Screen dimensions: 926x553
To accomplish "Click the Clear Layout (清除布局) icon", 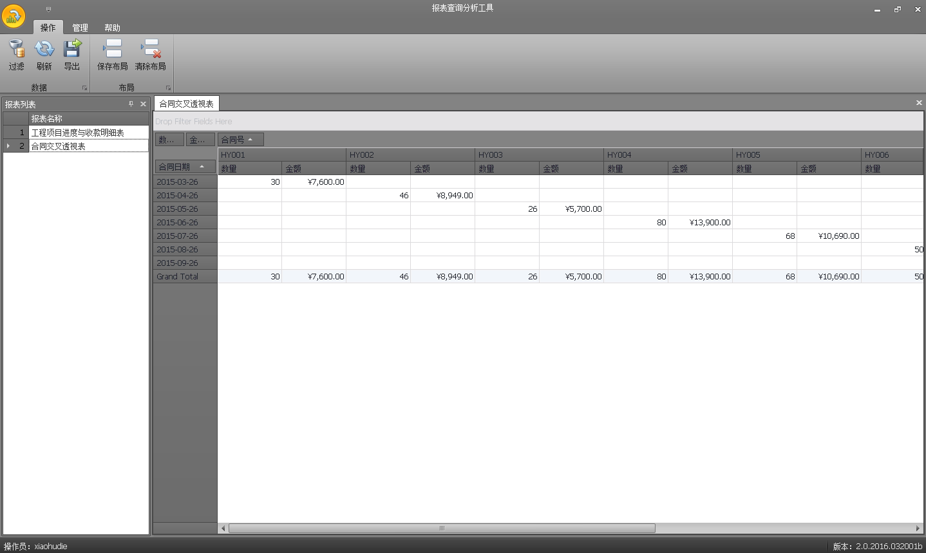I will click(x=151, y=50).
